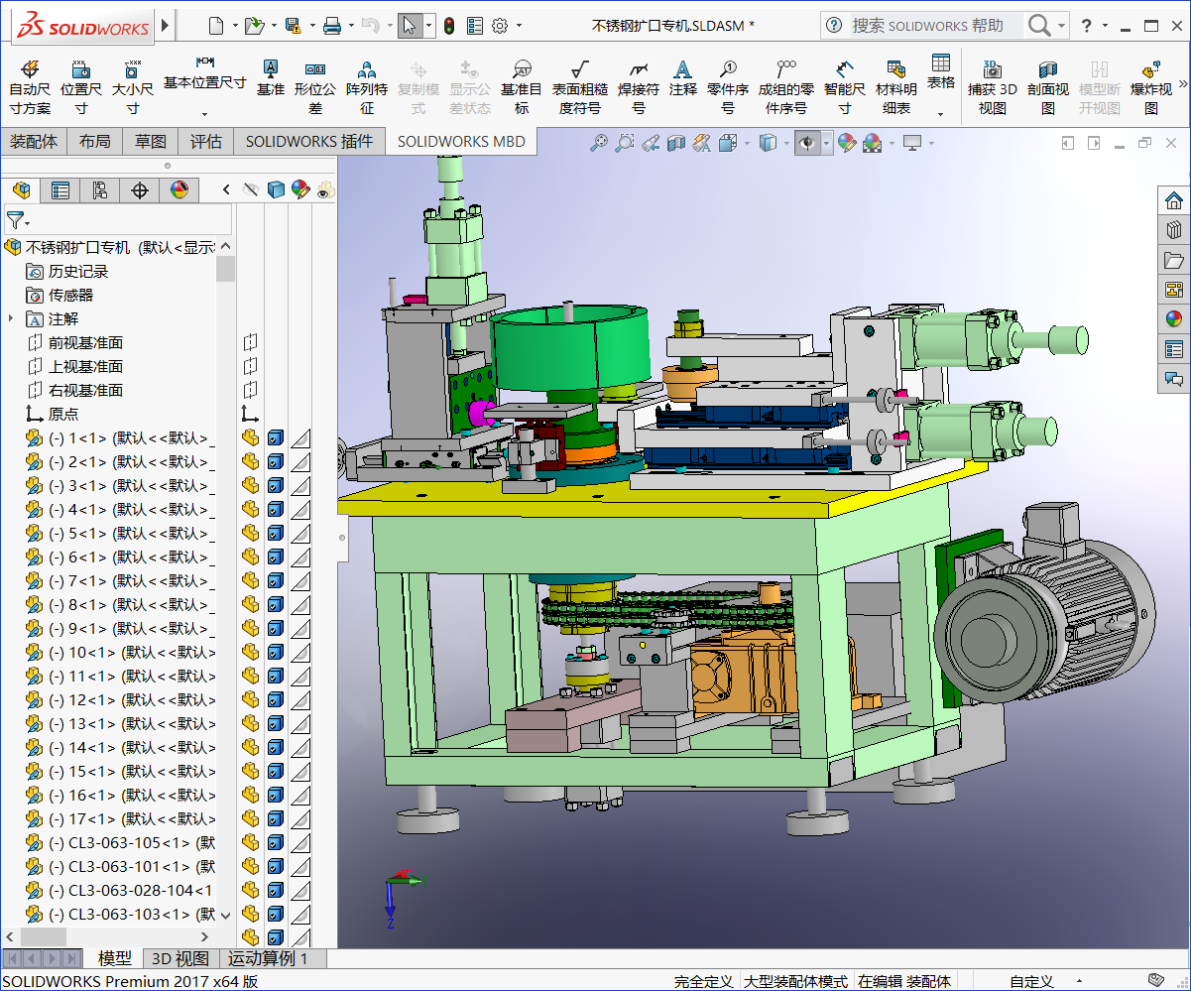Image resolution: width=1191 pixels, height=991 pixels.
Task: Open the hide/show items dropdown arrow
Action: [826, 144]
